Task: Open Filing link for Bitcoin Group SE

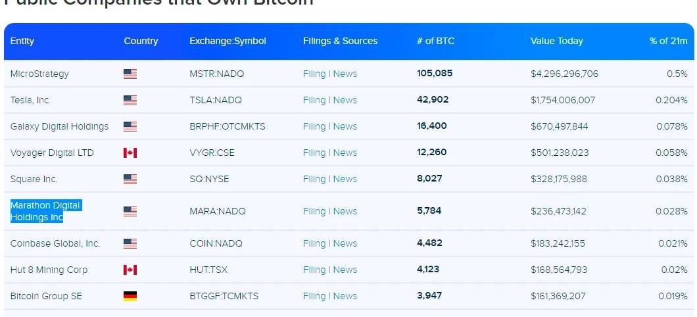Action: tap(314, 296)
